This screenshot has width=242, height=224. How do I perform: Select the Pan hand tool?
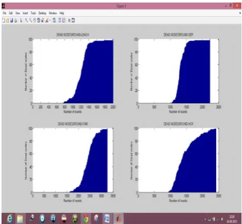(34, 20)
